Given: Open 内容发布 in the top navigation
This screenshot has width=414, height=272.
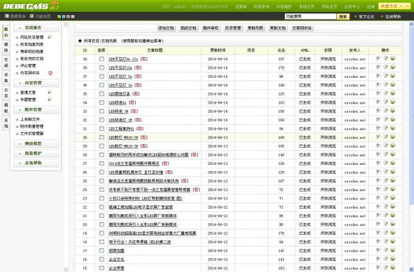Looking at the screenshot, I should point(261,7).
